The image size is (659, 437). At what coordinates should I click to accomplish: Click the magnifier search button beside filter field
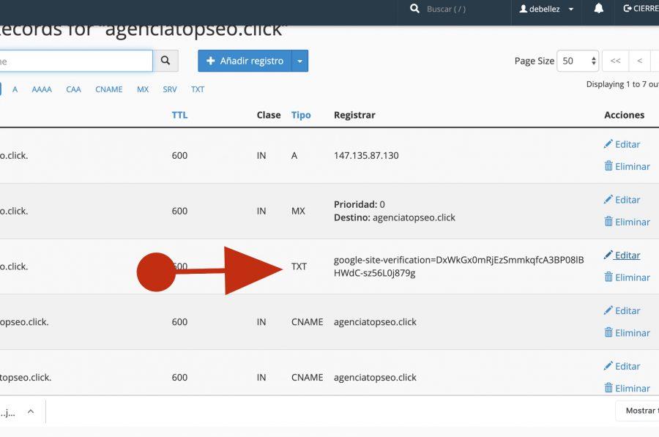click(x=166, y=61)
